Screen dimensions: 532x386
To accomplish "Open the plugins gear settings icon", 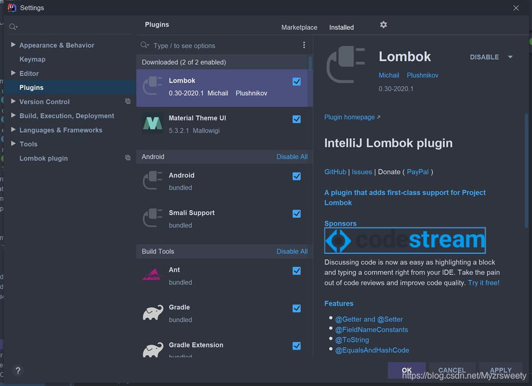I will (x=384, y=25).
